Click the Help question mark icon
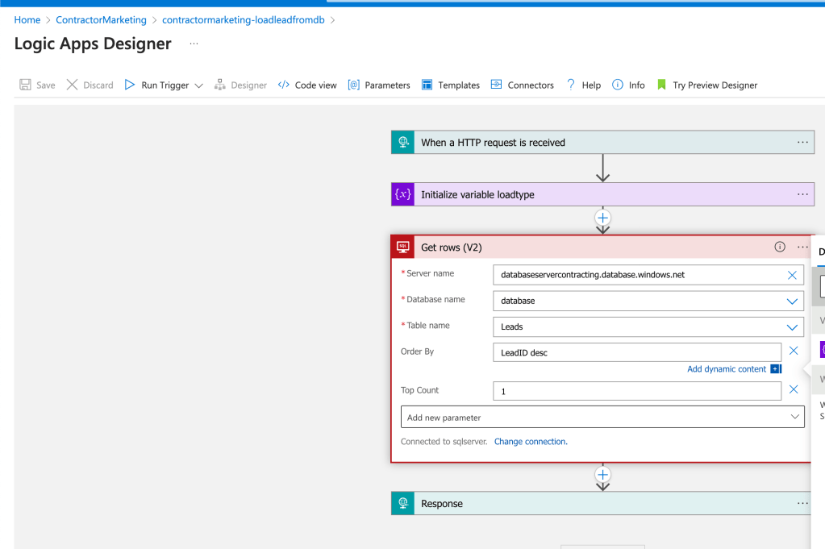Viewport: 825px width, 549px height. [x=571, y=85]
